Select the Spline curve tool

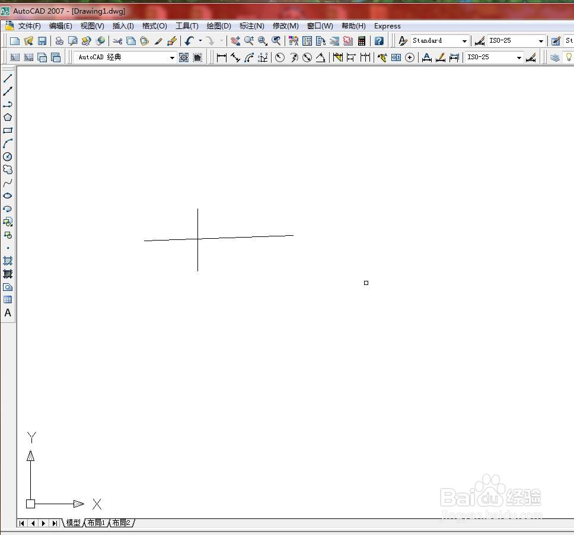tap(8, 183)
